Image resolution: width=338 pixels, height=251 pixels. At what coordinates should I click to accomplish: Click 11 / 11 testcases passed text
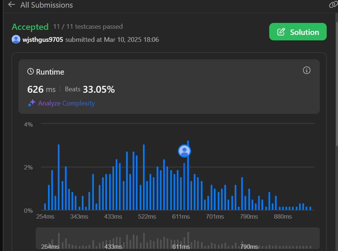tap(88, 27)
